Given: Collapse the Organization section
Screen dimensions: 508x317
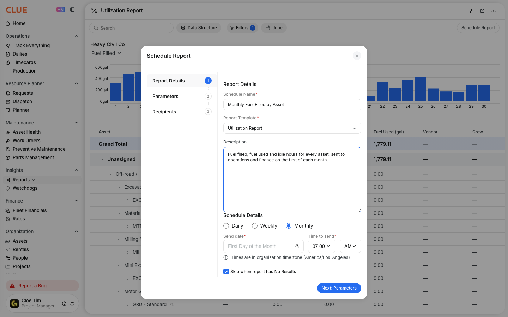Looking at the screenshot, I should coord(77,231).
